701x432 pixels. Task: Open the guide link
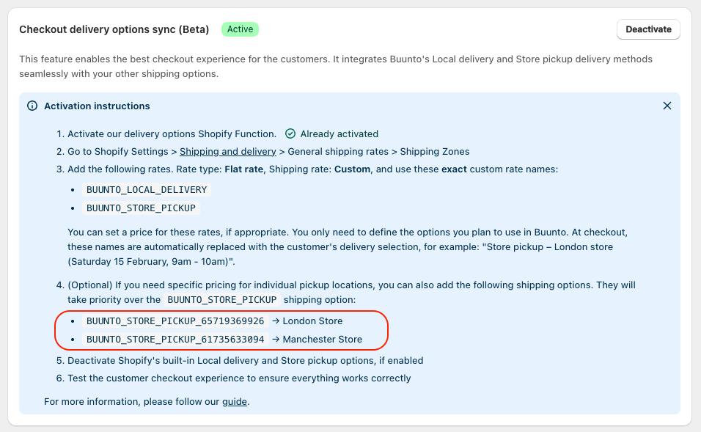coord(235,402)
